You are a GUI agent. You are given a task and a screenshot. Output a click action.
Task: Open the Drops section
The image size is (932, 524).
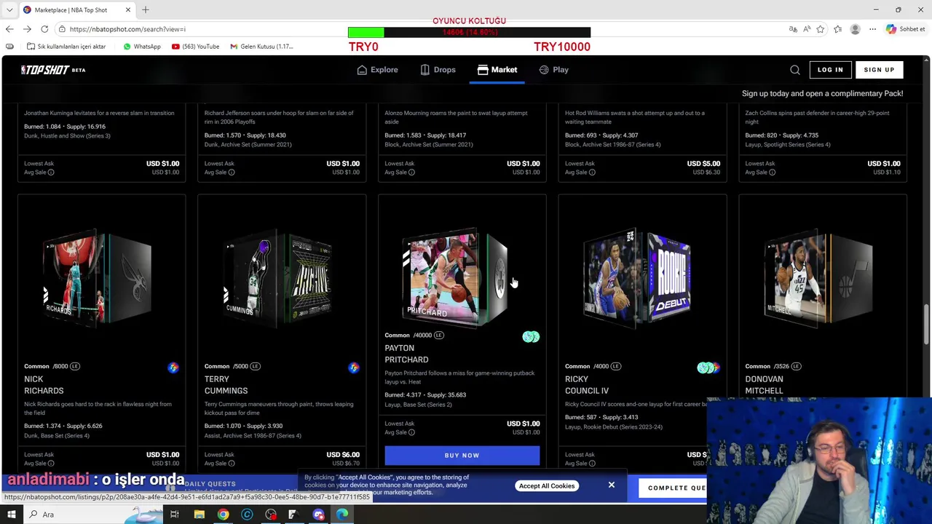pyautogui.click(x=438, y=70)
